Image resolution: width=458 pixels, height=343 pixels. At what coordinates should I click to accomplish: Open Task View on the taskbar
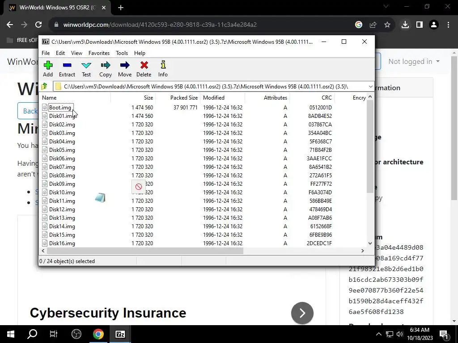(54, 334)
